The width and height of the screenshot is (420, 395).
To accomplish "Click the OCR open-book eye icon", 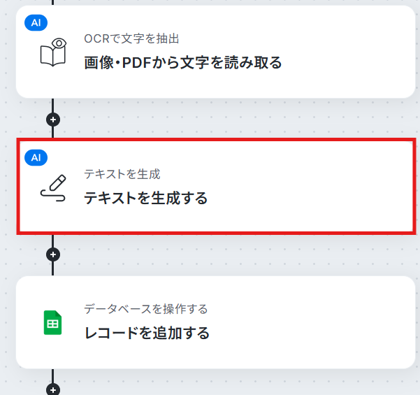I will click(x=53, y=52).
